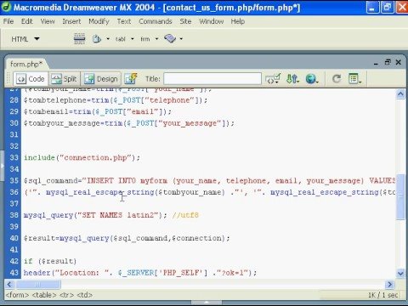This screenshot has width=408, height=306.
Task: Click the $sql_command INSERT INTO line
Action: pos(210,180)
